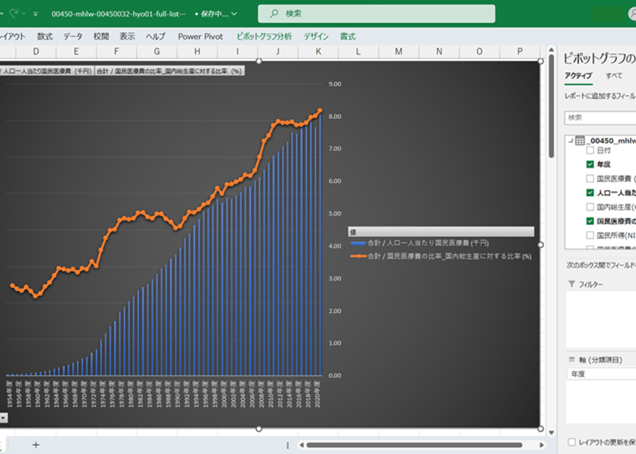Select the デザイン ribbon tab

click(316, 36)
